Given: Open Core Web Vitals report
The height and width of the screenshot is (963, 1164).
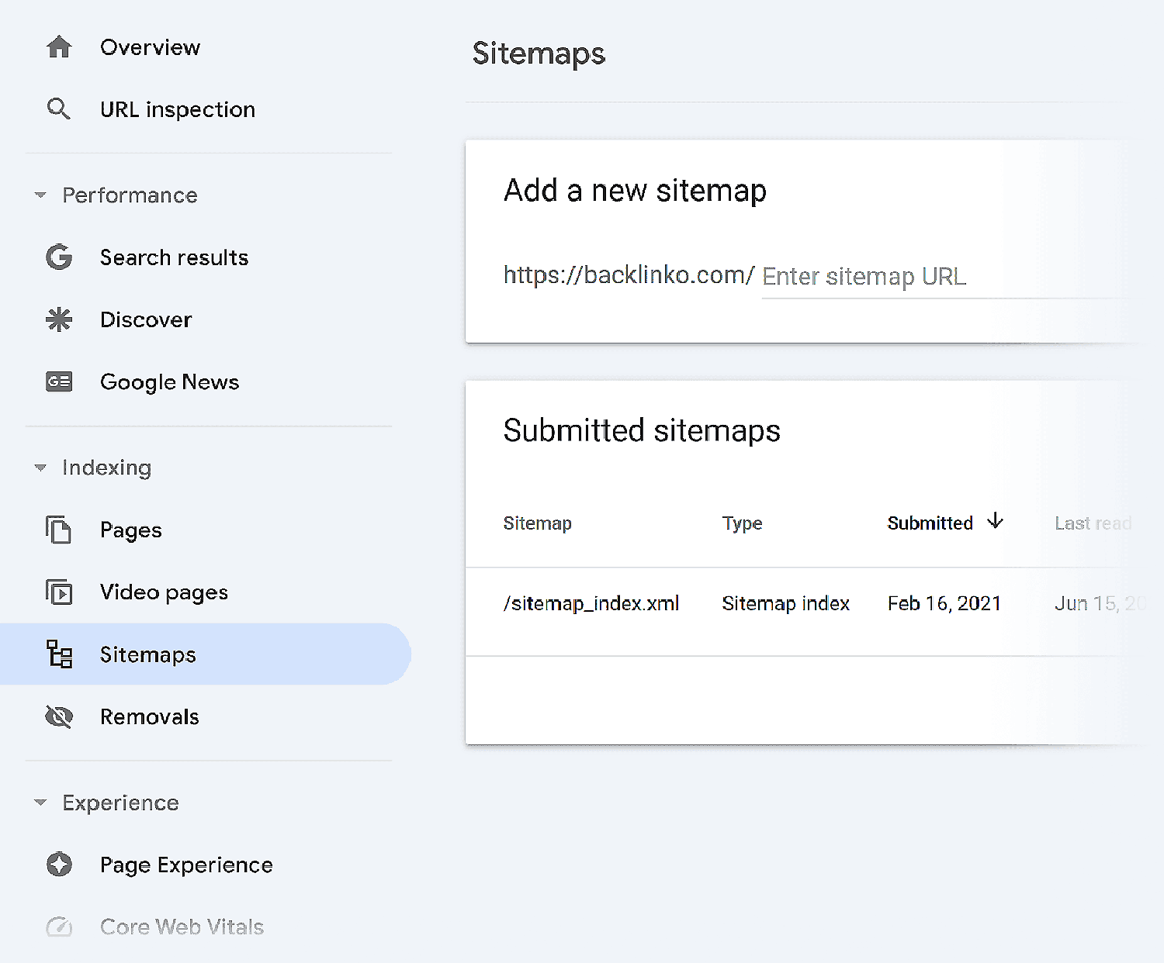Looking at the screenshot, I should pos(206,927).
